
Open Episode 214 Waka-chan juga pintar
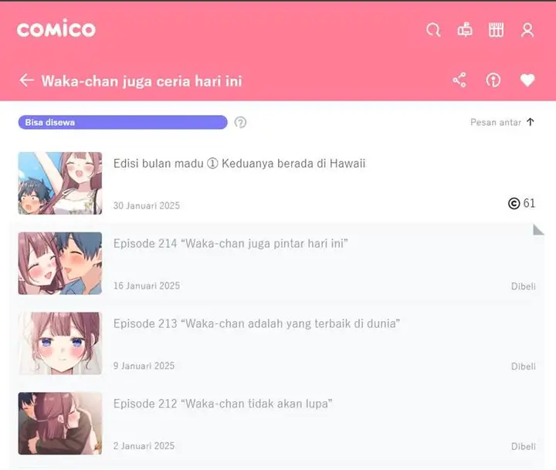click(230, 244)
